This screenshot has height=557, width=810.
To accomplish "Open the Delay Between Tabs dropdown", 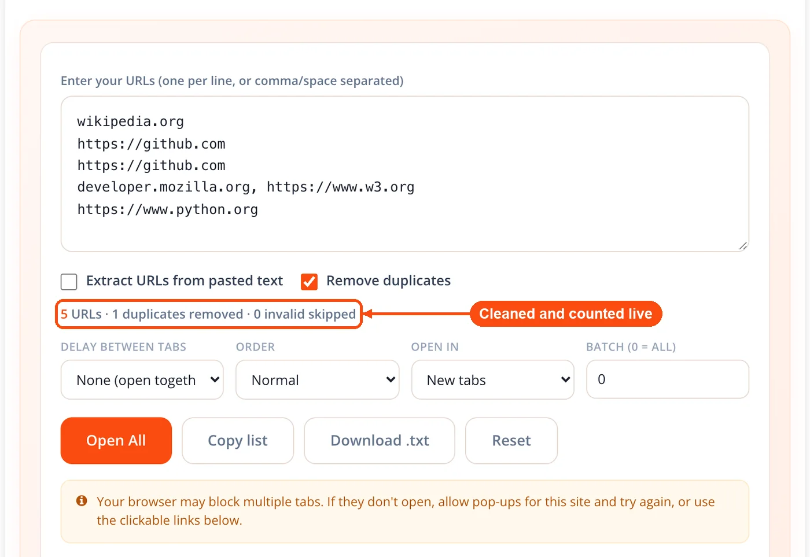I will (x=142, y=379).
